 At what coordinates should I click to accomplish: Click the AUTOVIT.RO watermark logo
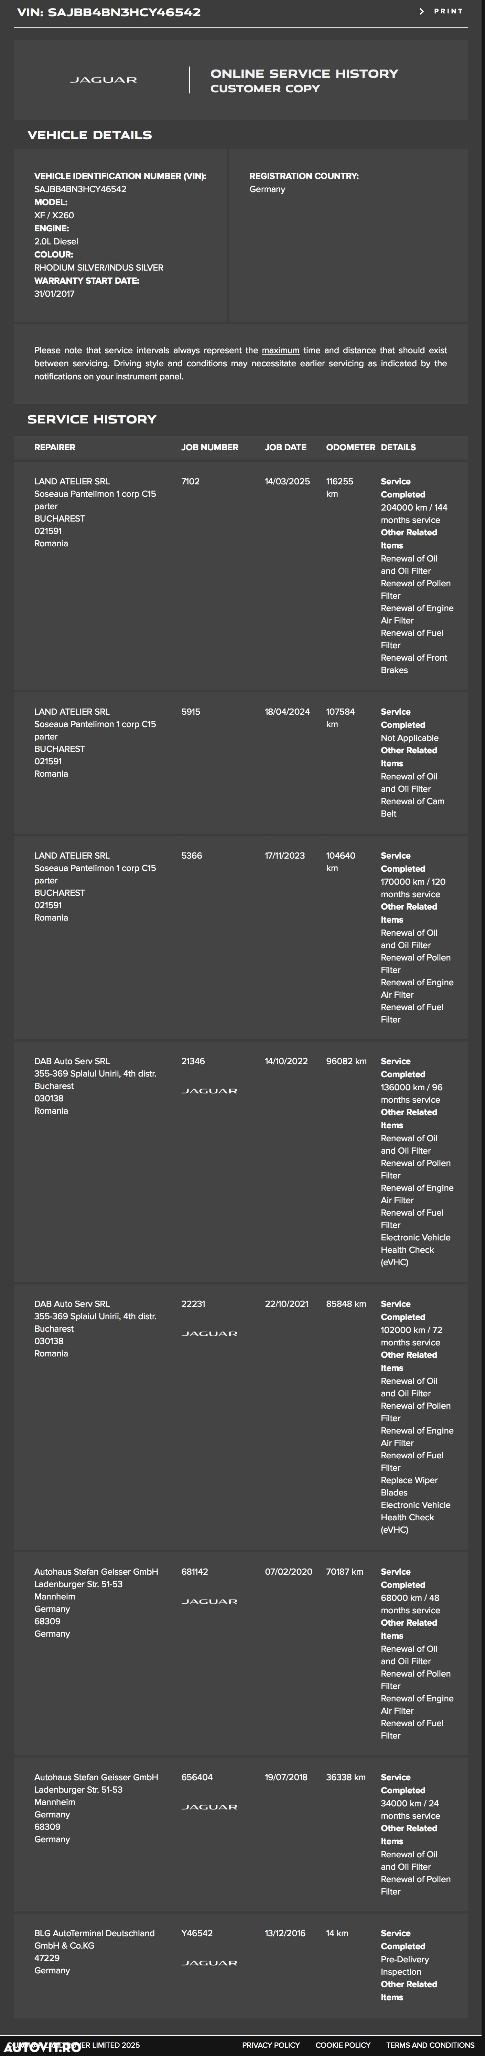coord(42,2047)
